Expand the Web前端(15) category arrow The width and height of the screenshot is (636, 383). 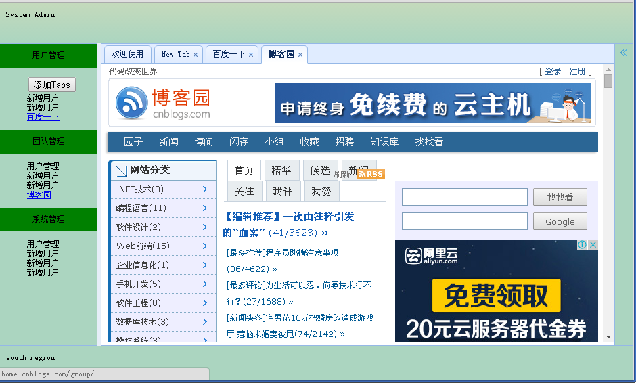pos(205,246)
